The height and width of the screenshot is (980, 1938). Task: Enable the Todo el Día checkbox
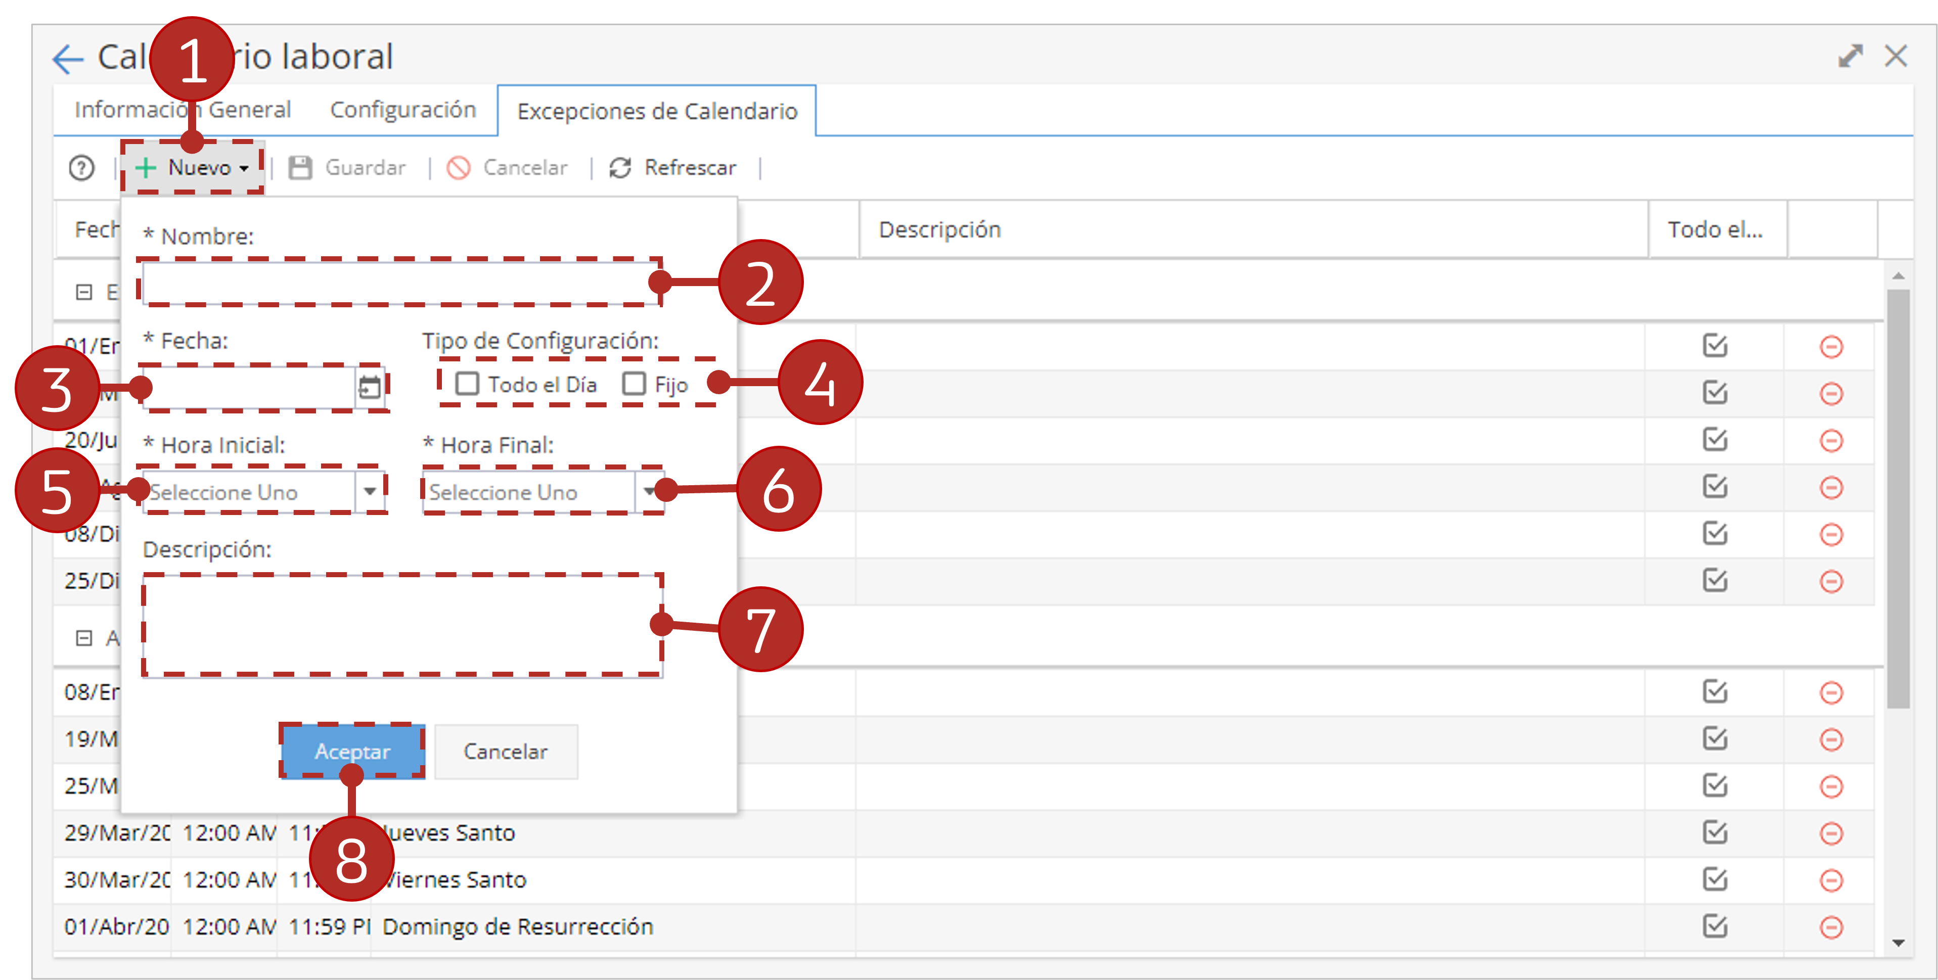tap(467, 384)
